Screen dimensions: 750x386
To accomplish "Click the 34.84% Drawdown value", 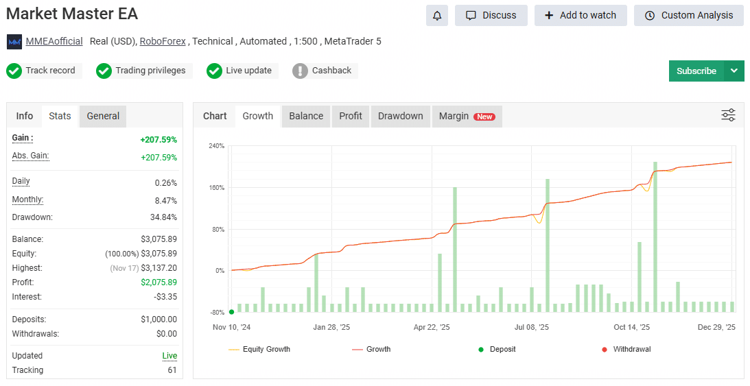I will (x=163, y=217).
